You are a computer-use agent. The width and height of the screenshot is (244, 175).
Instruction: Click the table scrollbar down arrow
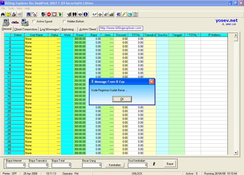pyautogui.click(x=236, y=153)
